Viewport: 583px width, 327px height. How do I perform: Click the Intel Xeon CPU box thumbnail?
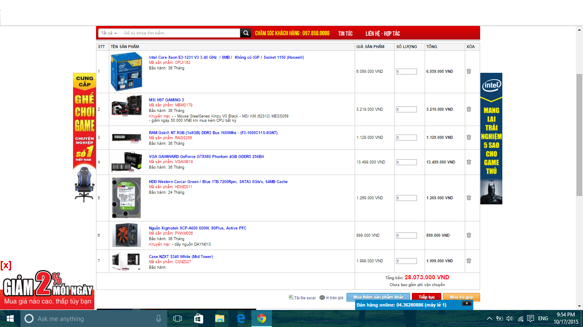pos(126,72)
